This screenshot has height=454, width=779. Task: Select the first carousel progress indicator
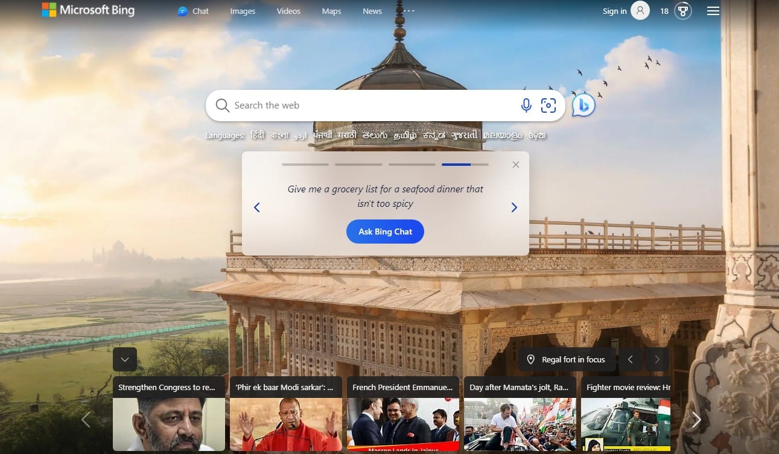tap(305, 164)
